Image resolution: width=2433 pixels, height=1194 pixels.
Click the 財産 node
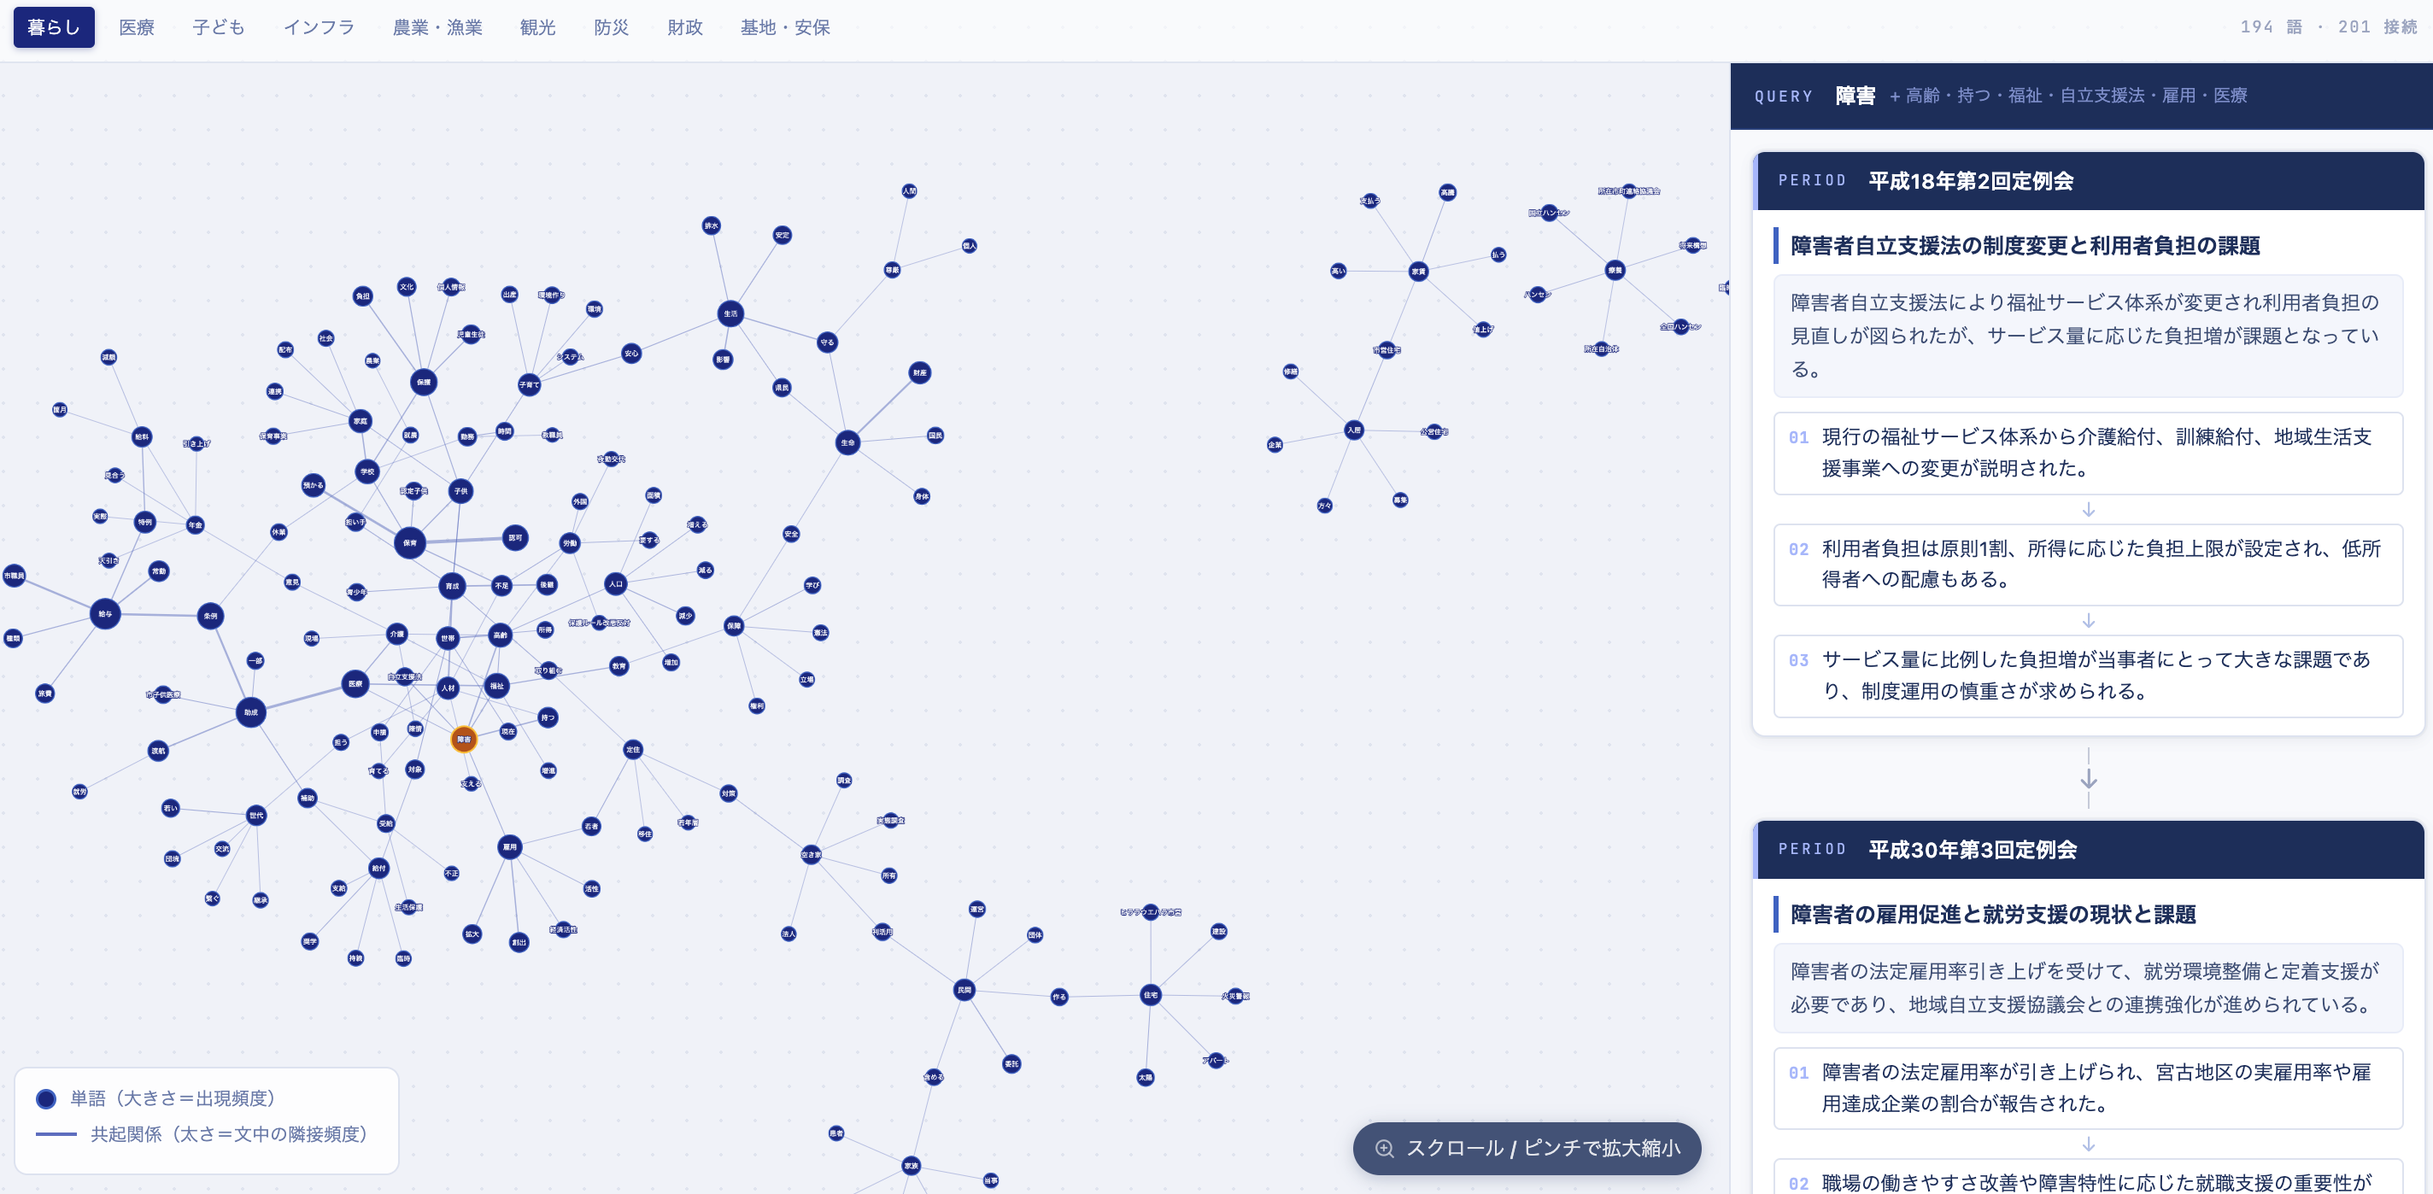point(919,373)
